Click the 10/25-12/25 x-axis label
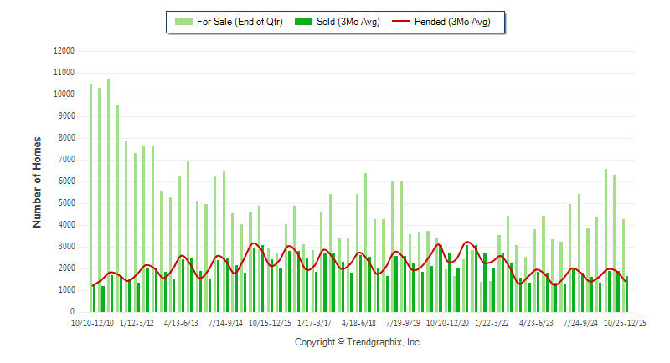Image resolution: width=670 pixels, height=363 pixels. (626, 322)
